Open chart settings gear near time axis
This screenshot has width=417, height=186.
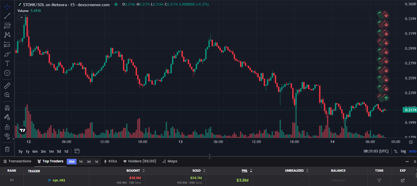point(411,142)
